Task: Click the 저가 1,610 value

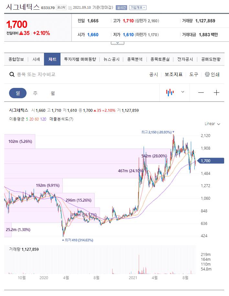Action: coord(128,35)
